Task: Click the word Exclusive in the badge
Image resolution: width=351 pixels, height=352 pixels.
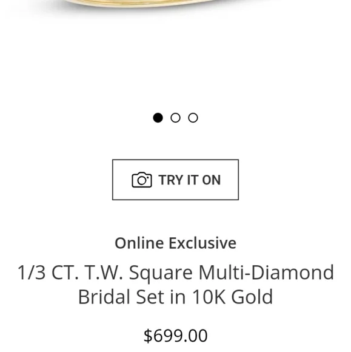Action: 202,243
